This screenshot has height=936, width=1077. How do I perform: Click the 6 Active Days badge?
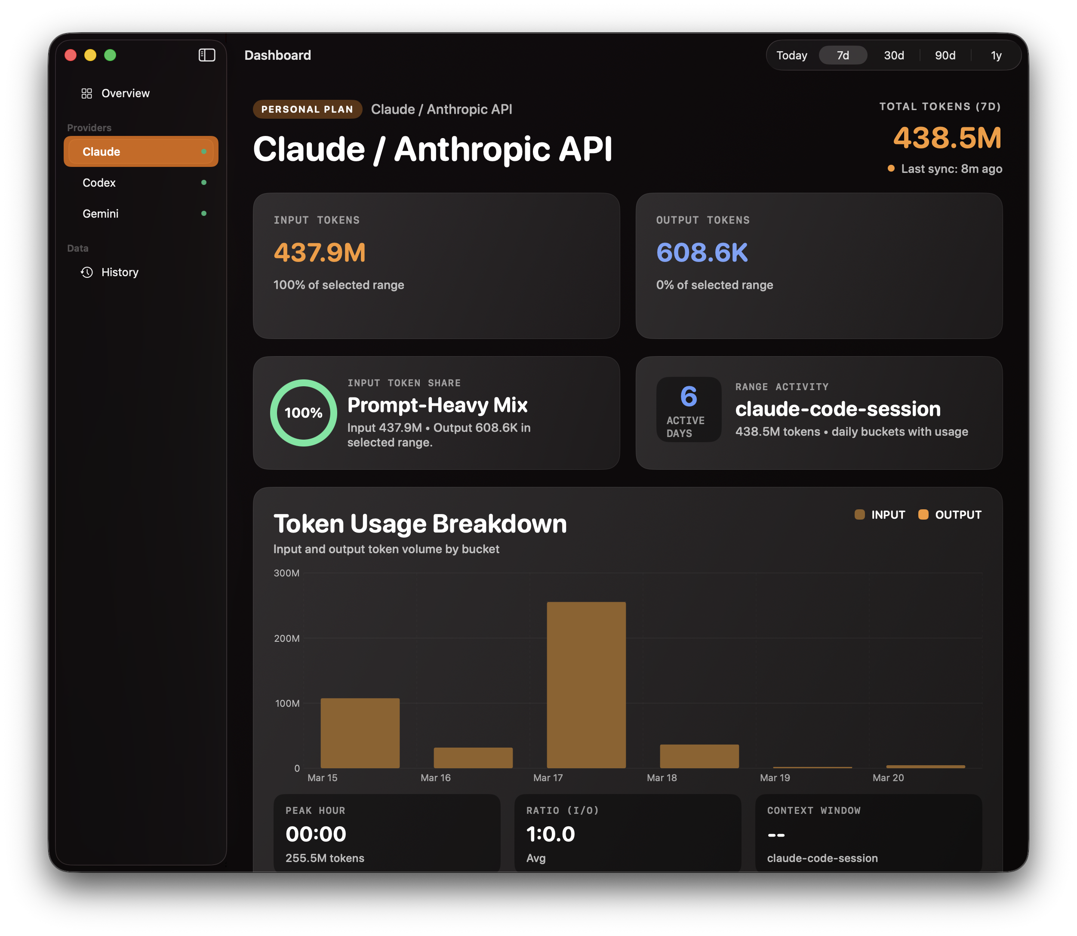[689, 409]
